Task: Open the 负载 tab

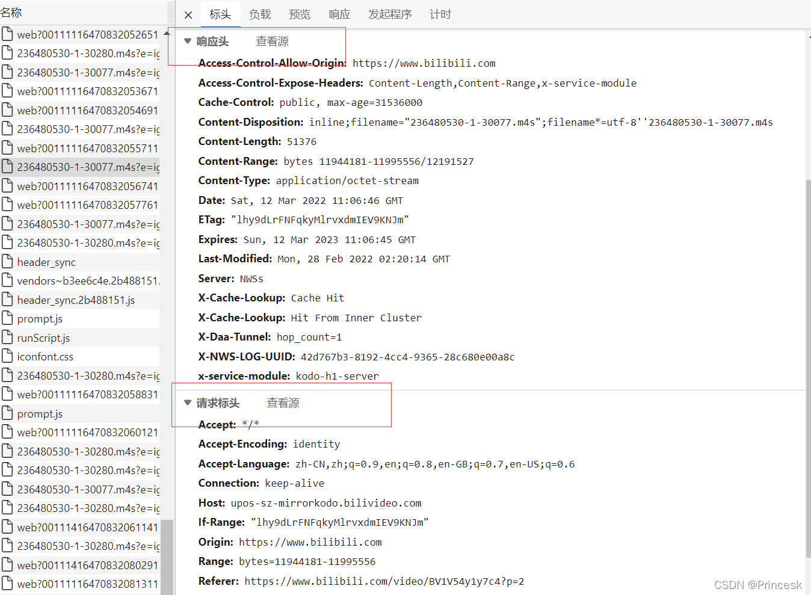Action: pyautogui.click(x=260, y=14)
